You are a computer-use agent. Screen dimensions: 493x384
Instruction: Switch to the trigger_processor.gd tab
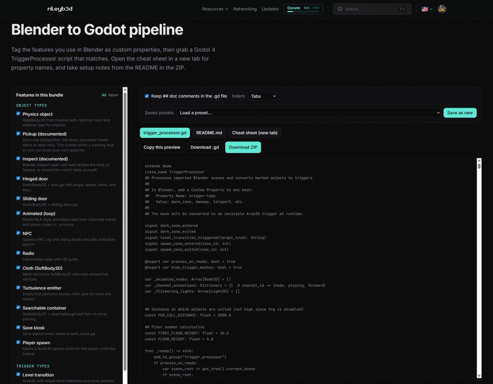point(165,133)
